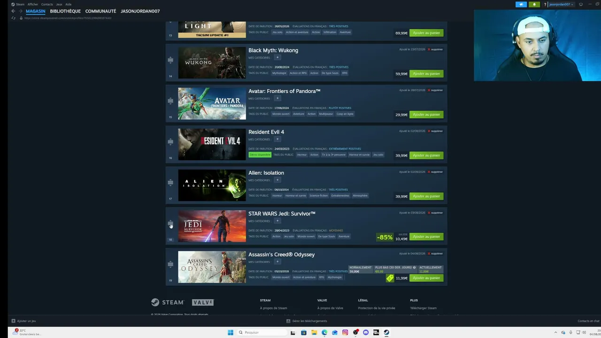The image size is (601, 338).
Task: Open the JASONJORDAN007 profile tab
Action: 140,11
